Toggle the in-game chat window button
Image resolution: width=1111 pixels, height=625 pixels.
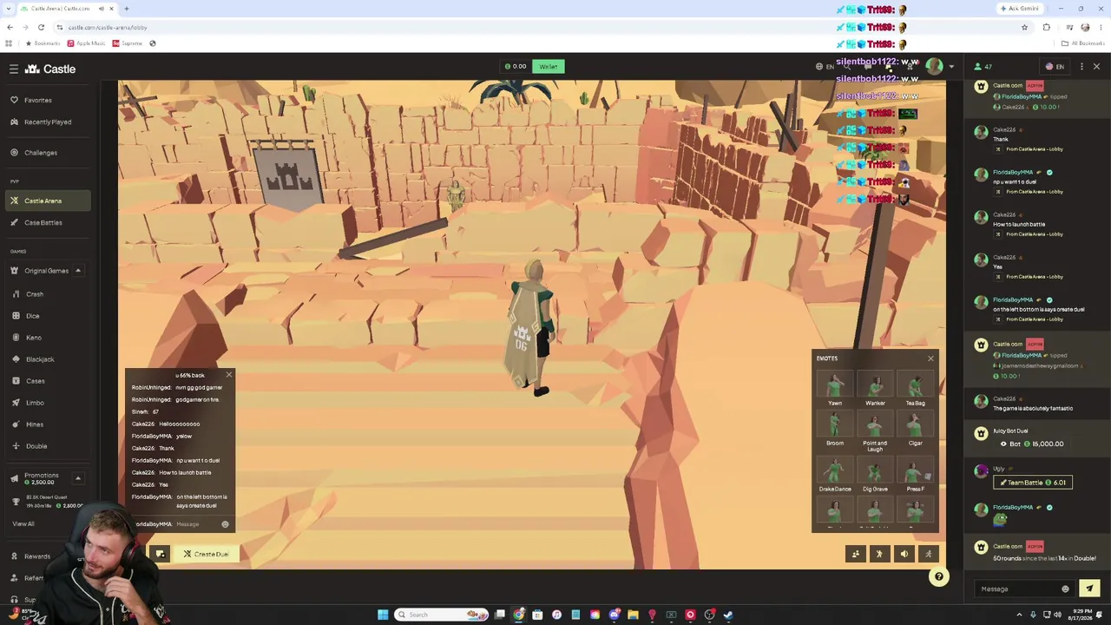(160, 554)
